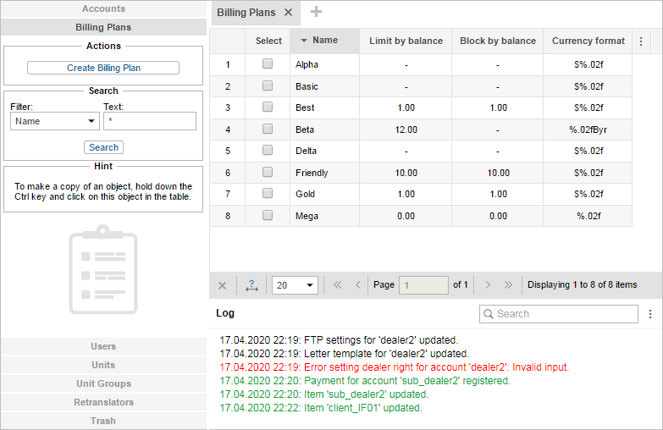
Task: Click the Payment registered log entry
Action: click(365, 381)
